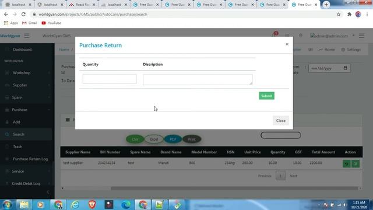The image size is (373, 210).
Task: Go to pagination page 1
Action: pos(280,176)
